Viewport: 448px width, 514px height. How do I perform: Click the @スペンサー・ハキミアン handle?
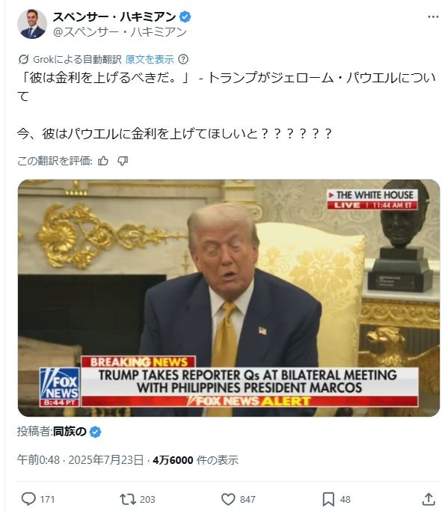click(120, 31)
